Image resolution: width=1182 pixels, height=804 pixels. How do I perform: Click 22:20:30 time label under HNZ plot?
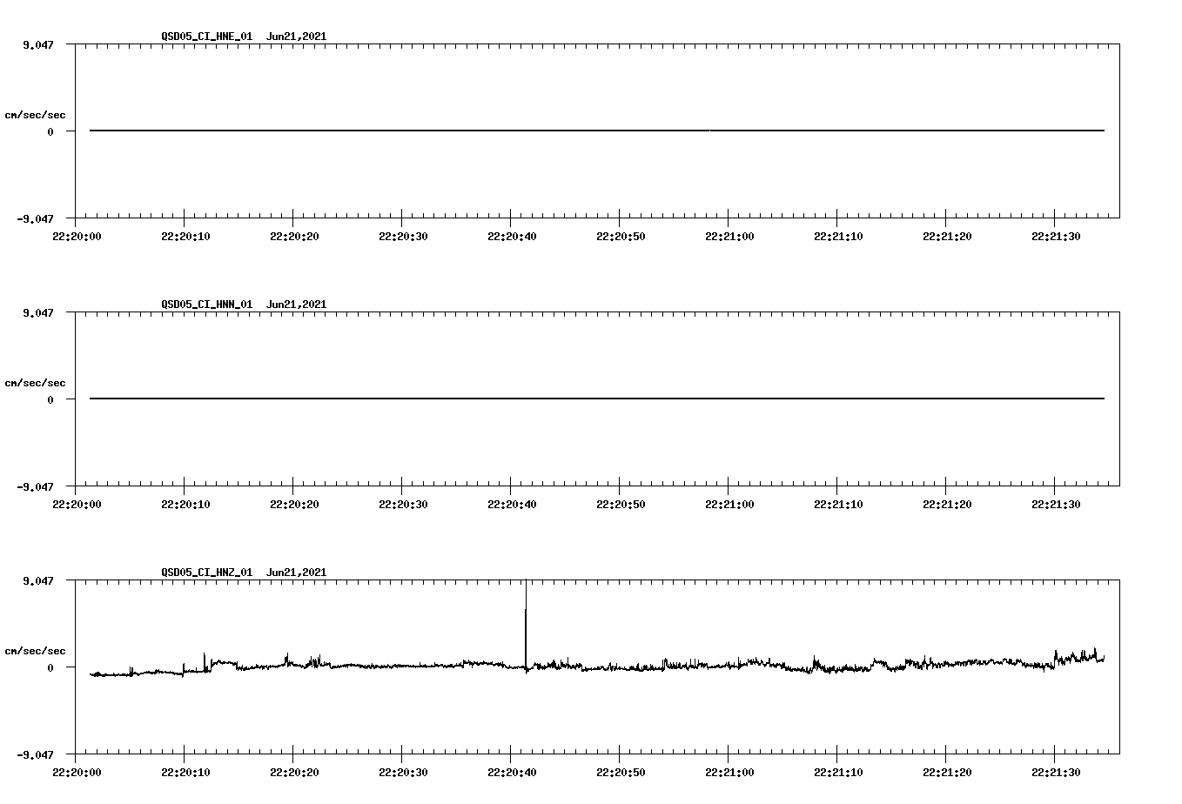[403, 772]
